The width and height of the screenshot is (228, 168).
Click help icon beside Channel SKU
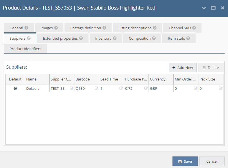(194, 28)
